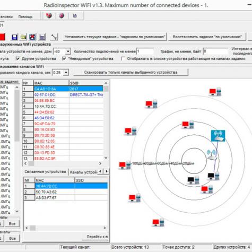Click the wrench tool icon

[x=54, y=37]
